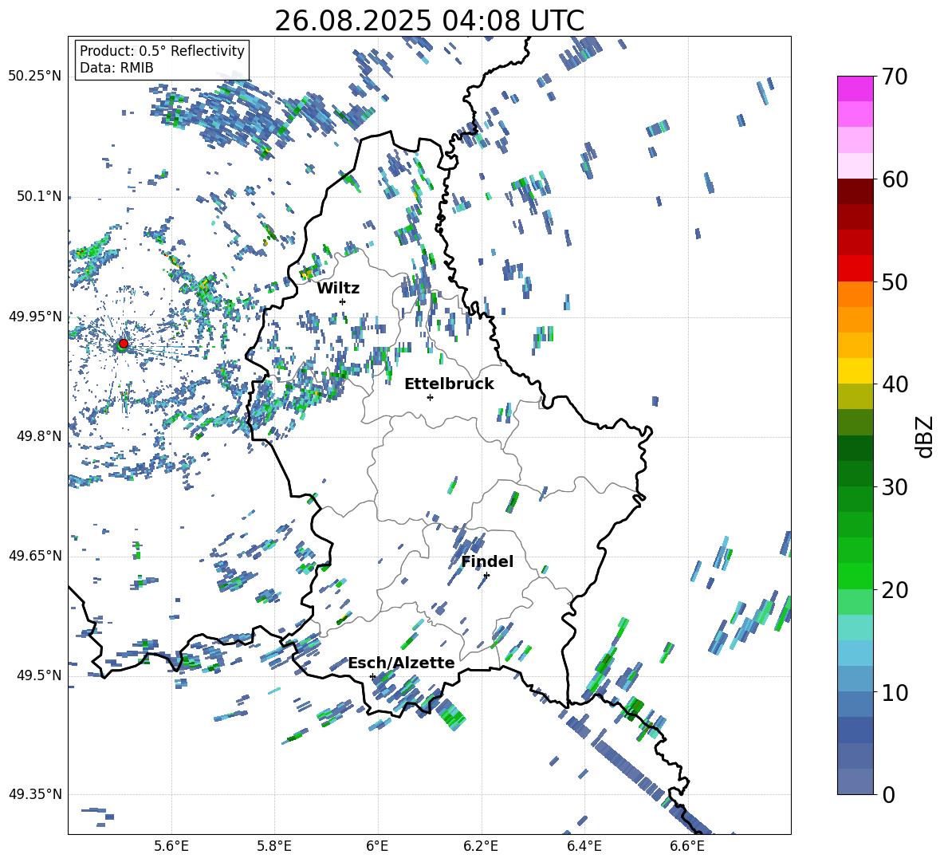Click the 49.35°N latitude tick label
Screen dimensions: 944x862
(x=35, y=794)
